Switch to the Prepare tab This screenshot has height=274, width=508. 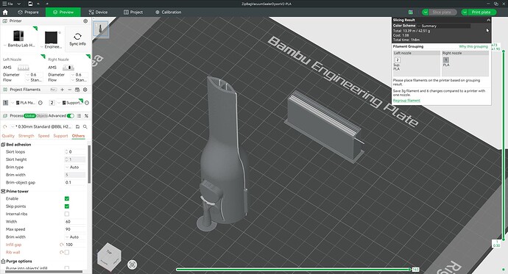point(28,12)
